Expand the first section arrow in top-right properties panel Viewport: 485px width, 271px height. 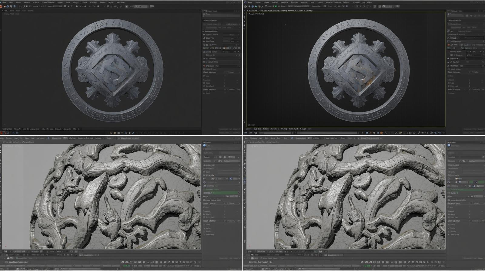(x=448, y=21)
